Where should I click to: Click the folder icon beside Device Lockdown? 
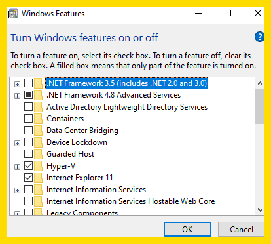coord(38,142)
